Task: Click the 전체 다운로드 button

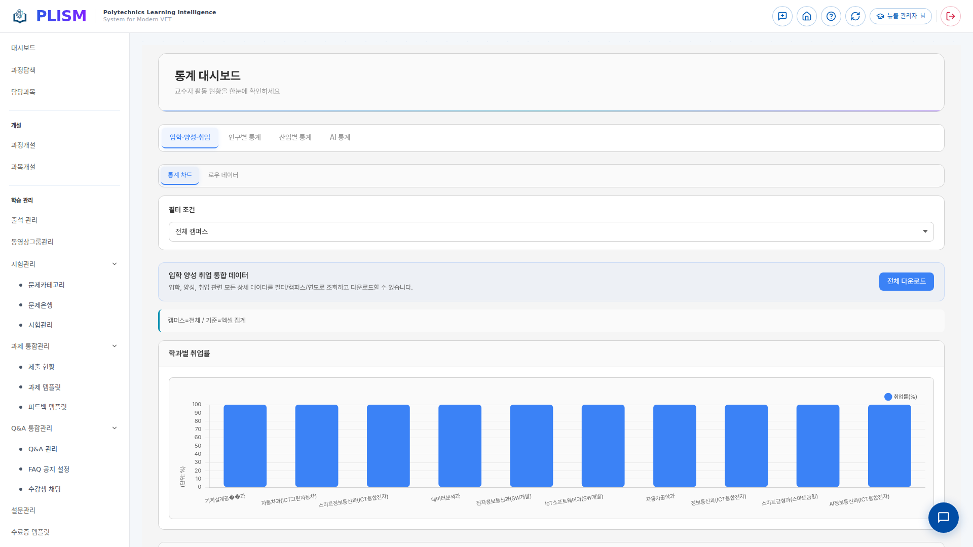Action: pos(906,281)
